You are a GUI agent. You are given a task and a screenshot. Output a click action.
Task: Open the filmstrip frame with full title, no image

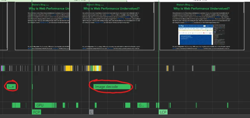(x=112, y=26)
